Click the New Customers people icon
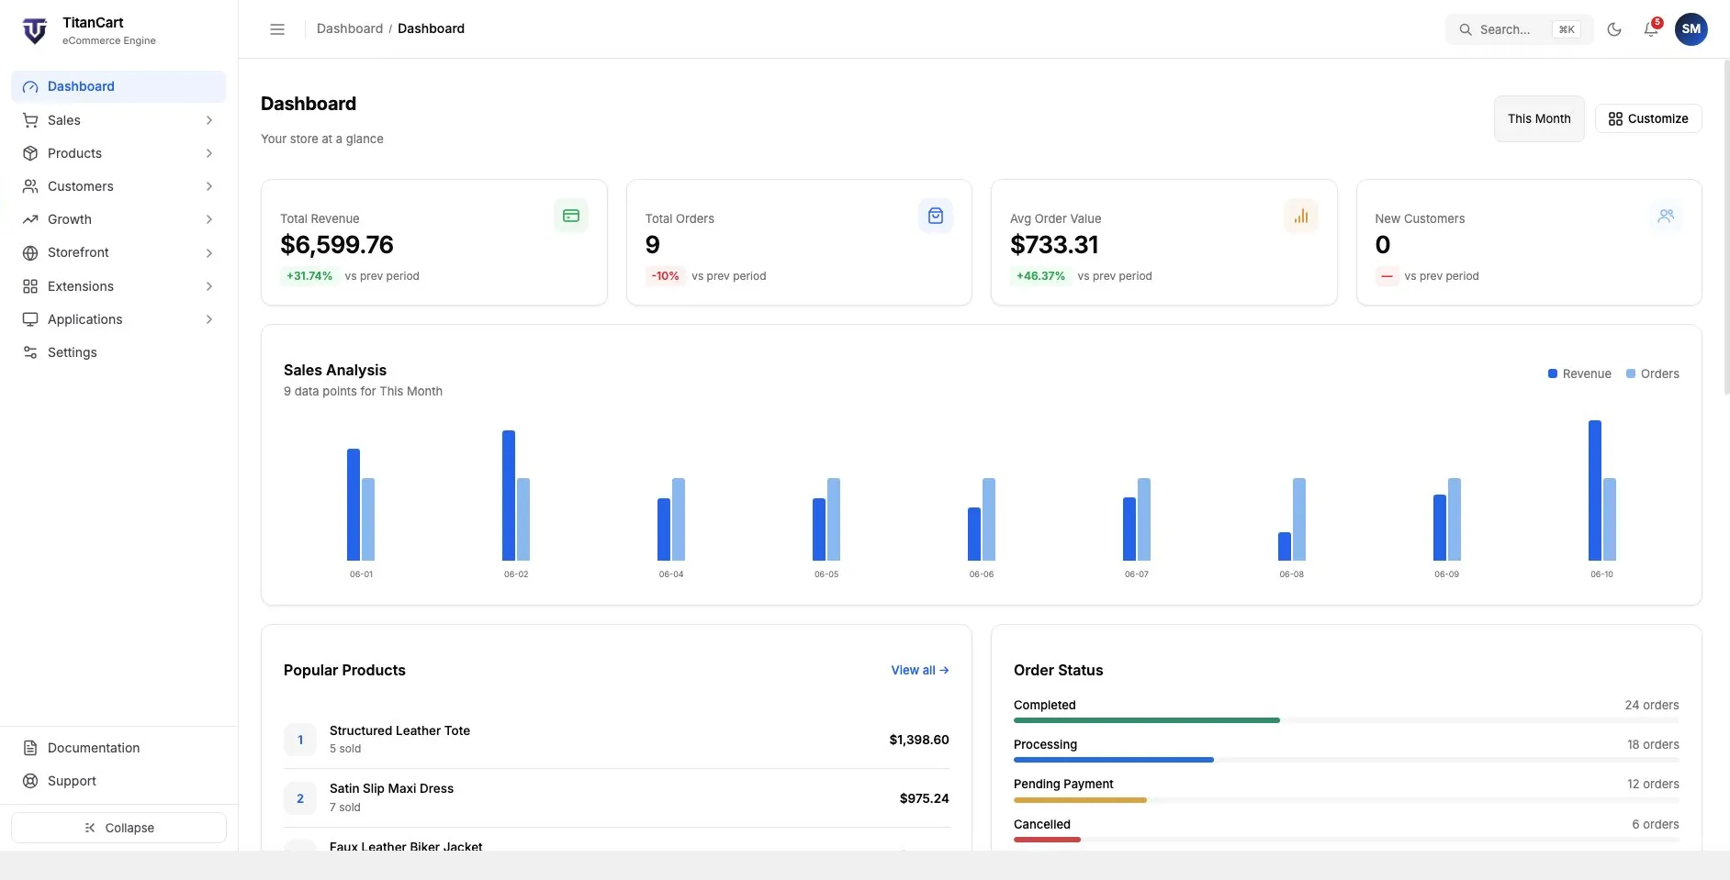Viewport: 1730px width, 880px height. click(x=1666, y=216)
